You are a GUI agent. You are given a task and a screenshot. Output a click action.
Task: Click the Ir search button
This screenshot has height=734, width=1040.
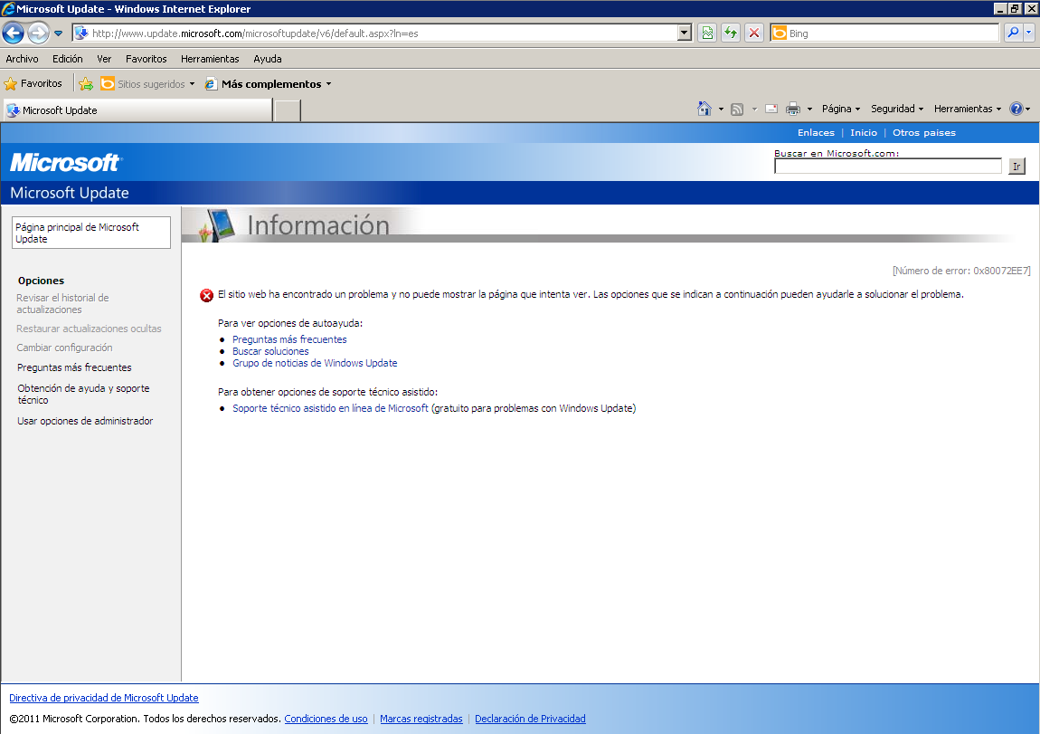[x=1016, y=166]
